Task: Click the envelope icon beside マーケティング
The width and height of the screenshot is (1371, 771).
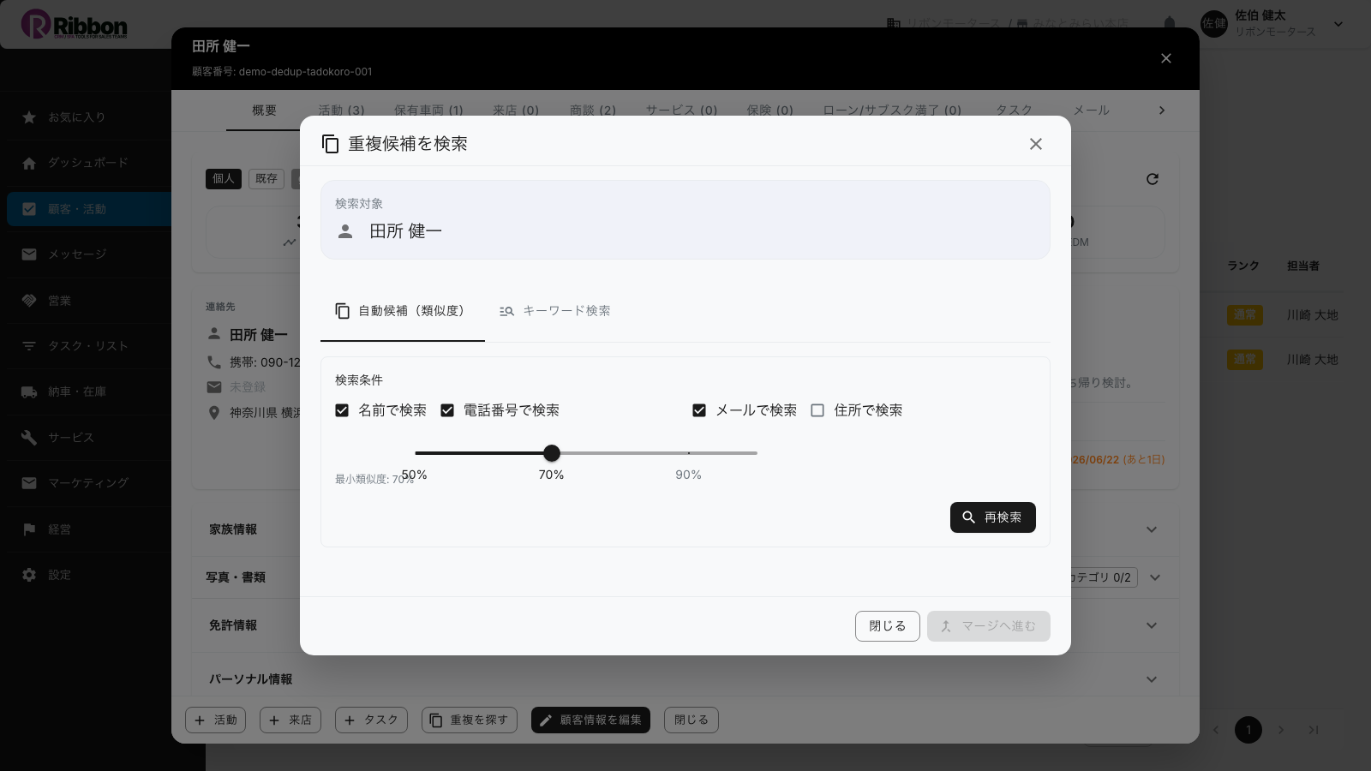Action: pos(29,483)
